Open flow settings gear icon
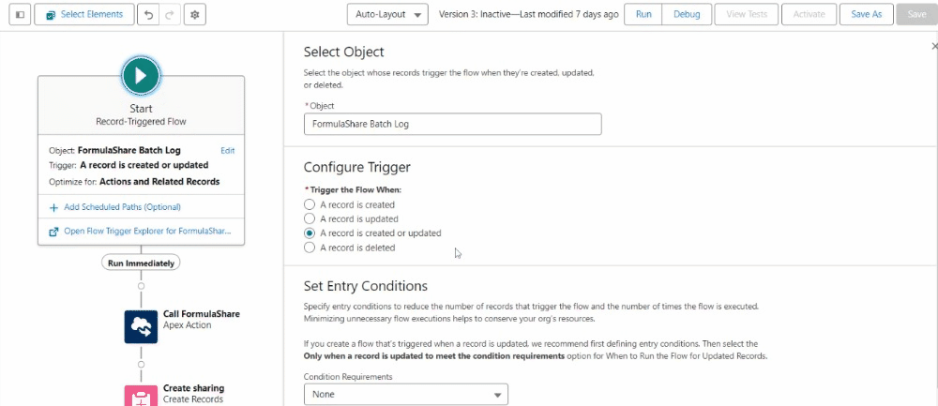 (x=195, y=14)
